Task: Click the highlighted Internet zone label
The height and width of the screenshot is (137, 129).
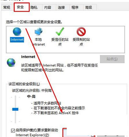Action: (x=17, y=40)
